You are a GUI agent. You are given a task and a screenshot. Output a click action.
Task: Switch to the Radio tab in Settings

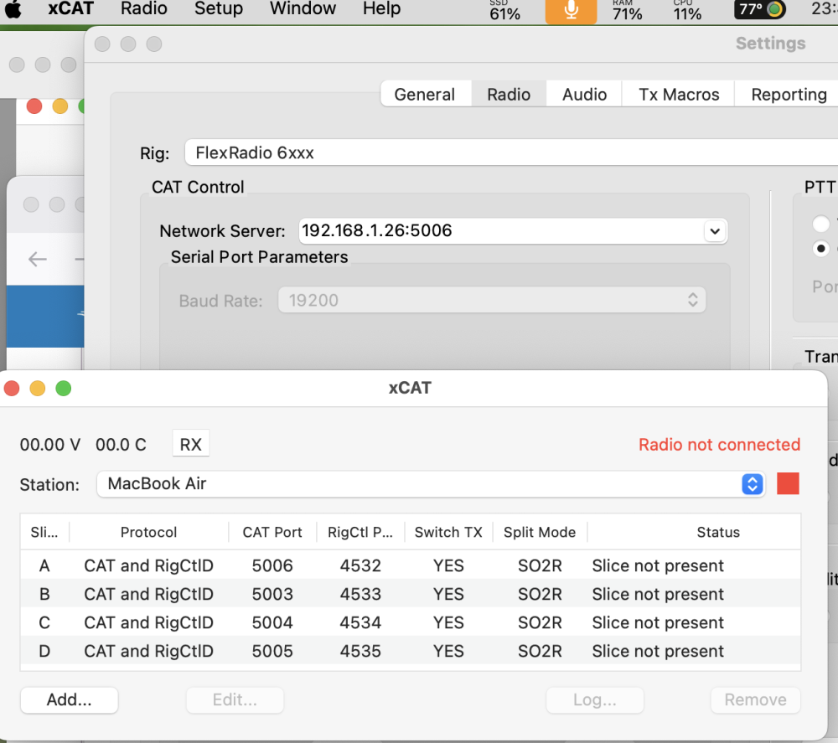coord(509,94)
